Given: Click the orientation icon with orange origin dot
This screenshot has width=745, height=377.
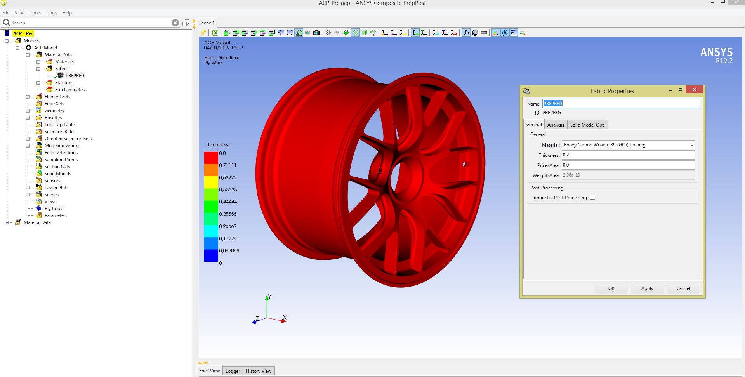Looking at the screenshot, I should click(x=385, y=33).
